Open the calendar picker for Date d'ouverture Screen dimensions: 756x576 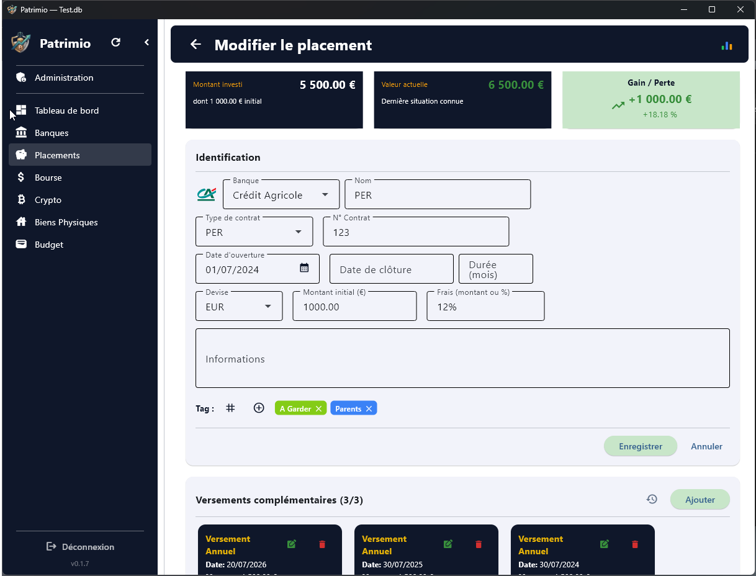pos(304,268)
